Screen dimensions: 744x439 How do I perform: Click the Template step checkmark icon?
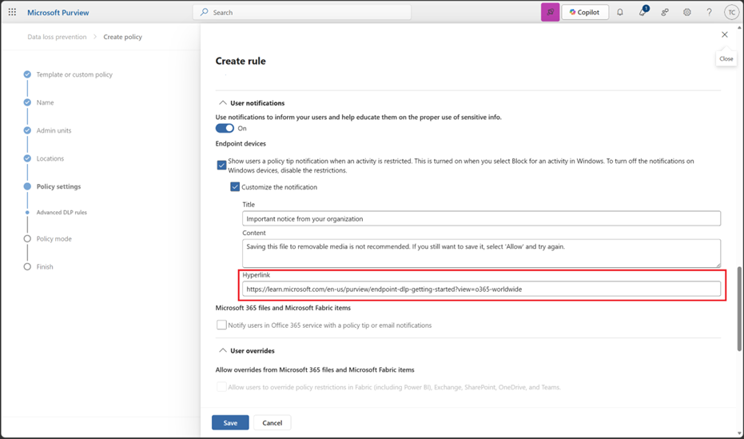27,74
